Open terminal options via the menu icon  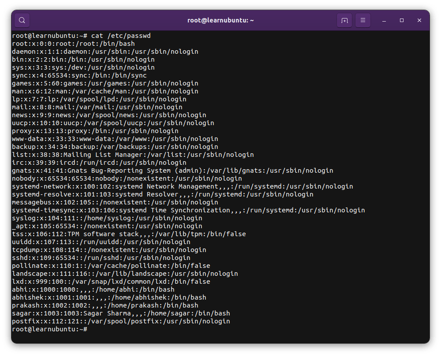[363, 20]
